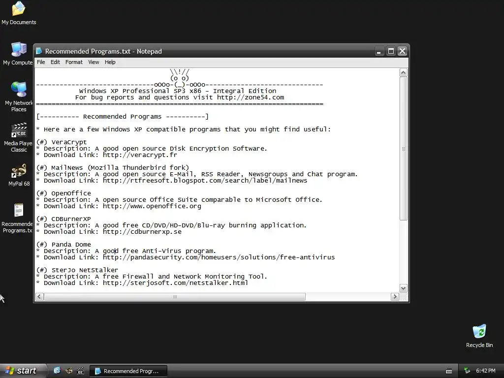
Task: Open the Format menu in Notepad
Action: pos(74,62)
